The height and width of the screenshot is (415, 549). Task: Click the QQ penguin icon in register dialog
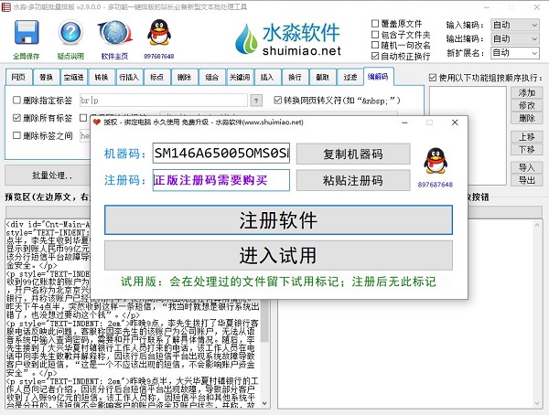click(x=436, y=161)
